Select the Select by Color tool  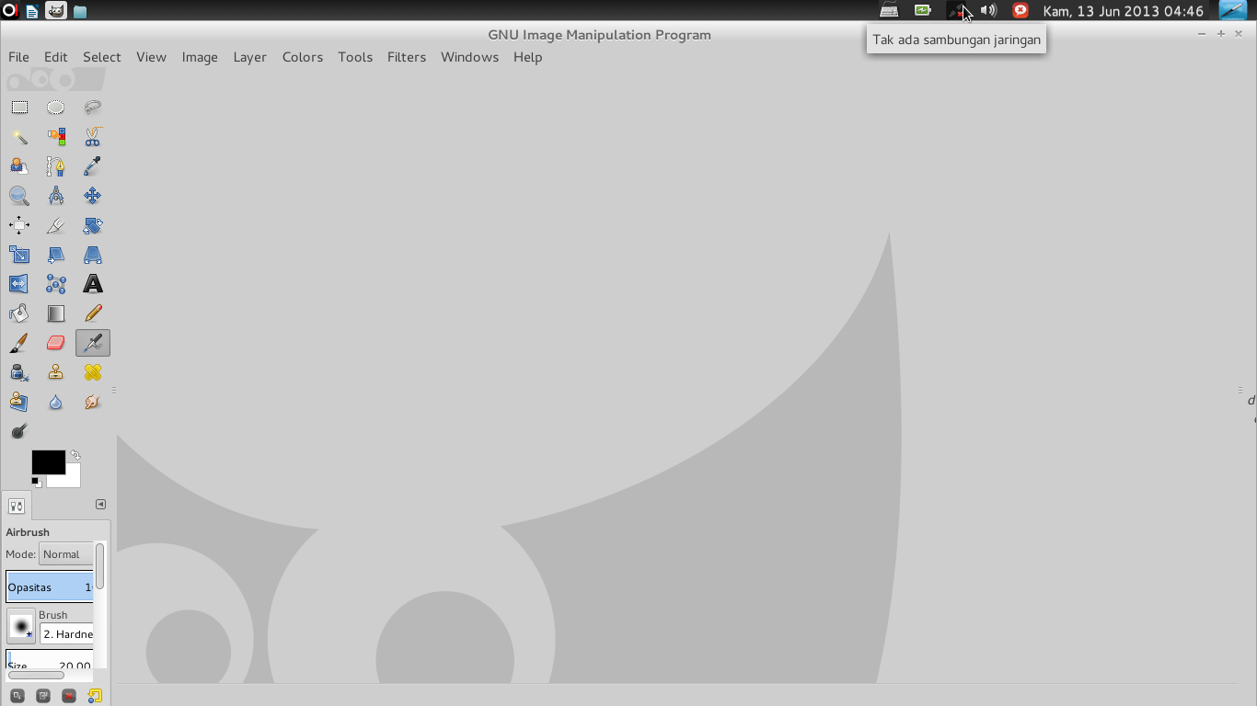click(56, 137)
